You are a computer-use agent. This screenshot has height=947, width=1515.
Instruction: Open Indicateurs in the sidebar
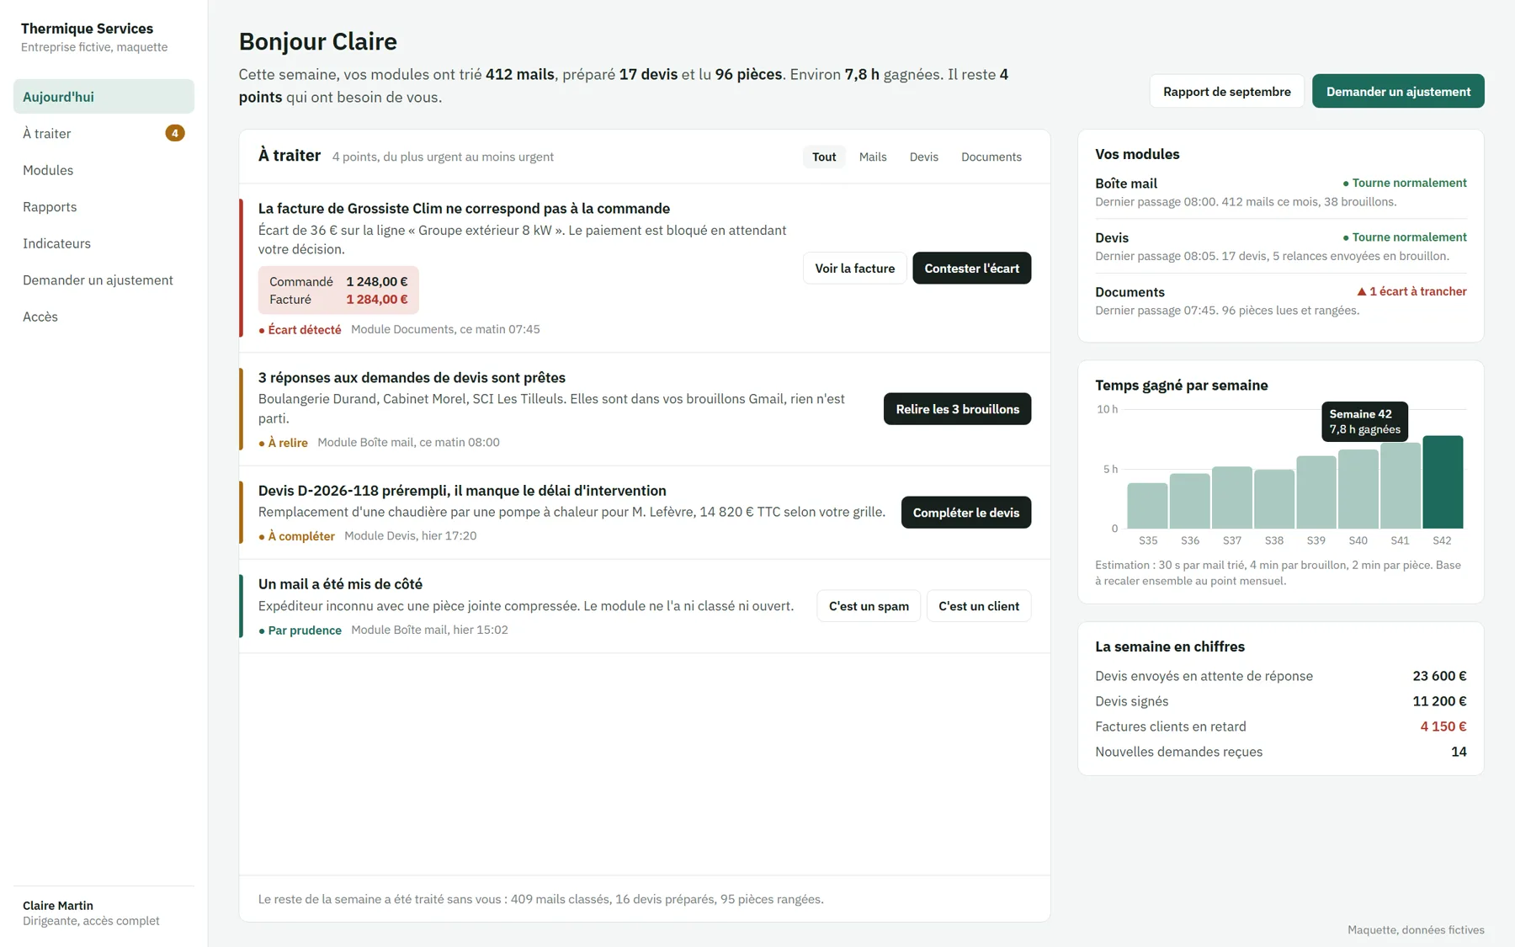[104, 243]
